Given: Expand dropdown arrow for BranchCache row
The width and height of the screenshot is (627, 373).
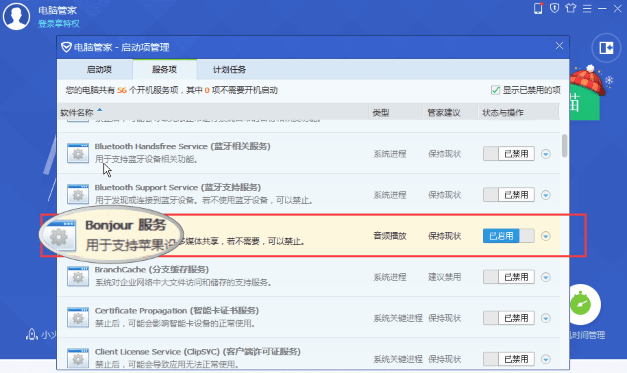Looking at the screenshot, I should click(x=546, y=277).
